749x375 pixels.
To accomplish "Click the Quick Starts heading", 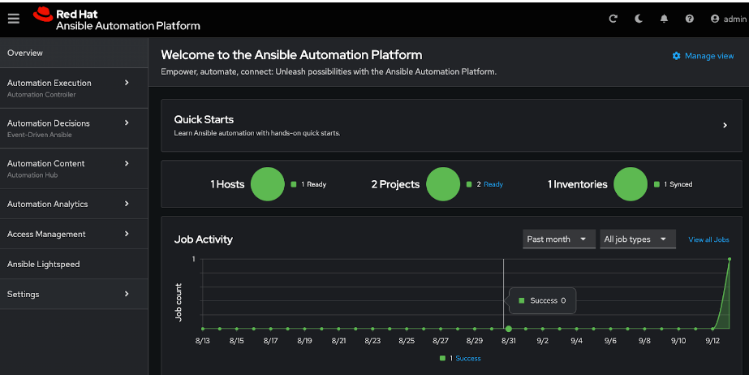I will tap(204, 119).
